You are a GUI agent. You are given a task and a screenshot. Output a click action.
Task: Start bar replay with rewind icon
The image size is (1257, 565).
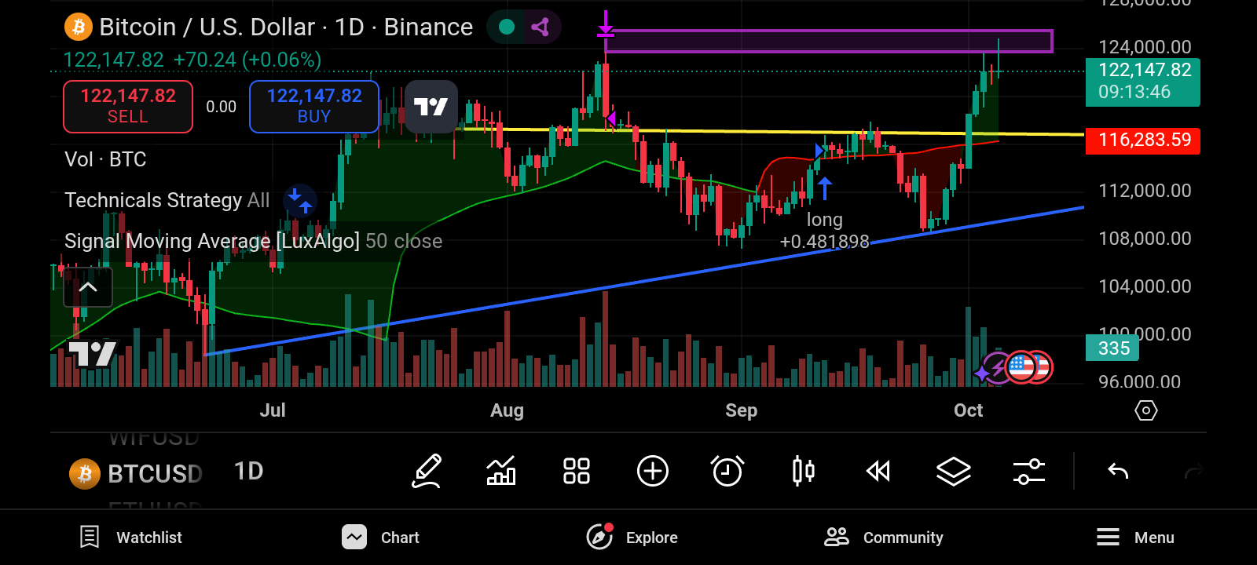click(x=878, y=472)
